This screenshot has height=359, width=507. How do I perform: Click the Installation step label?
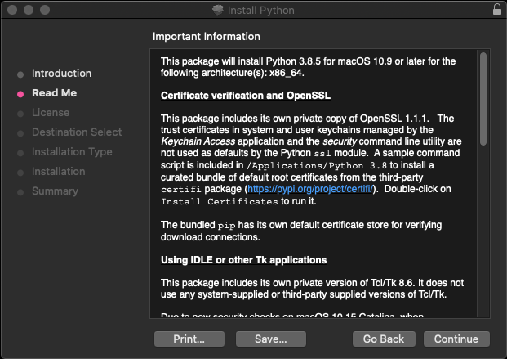[x=59, y=172]
